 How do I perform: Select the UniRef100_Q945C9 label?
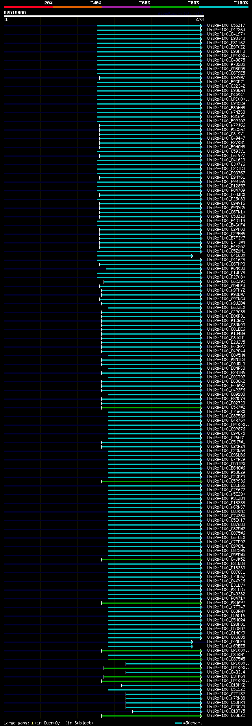click(226, 103)
